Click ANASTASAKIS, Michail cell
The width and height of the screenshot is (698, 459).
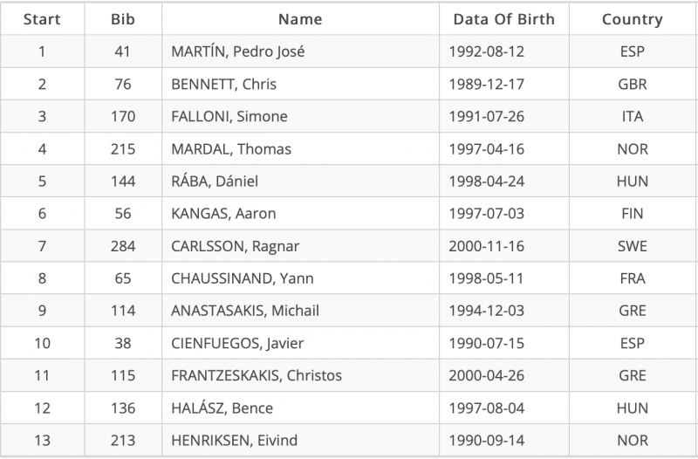click(245, 311)
